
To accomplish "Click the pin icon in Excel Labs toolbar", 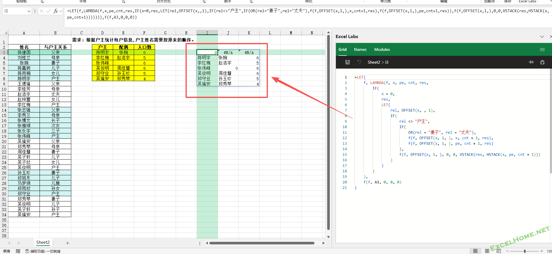I will point(531,62).
